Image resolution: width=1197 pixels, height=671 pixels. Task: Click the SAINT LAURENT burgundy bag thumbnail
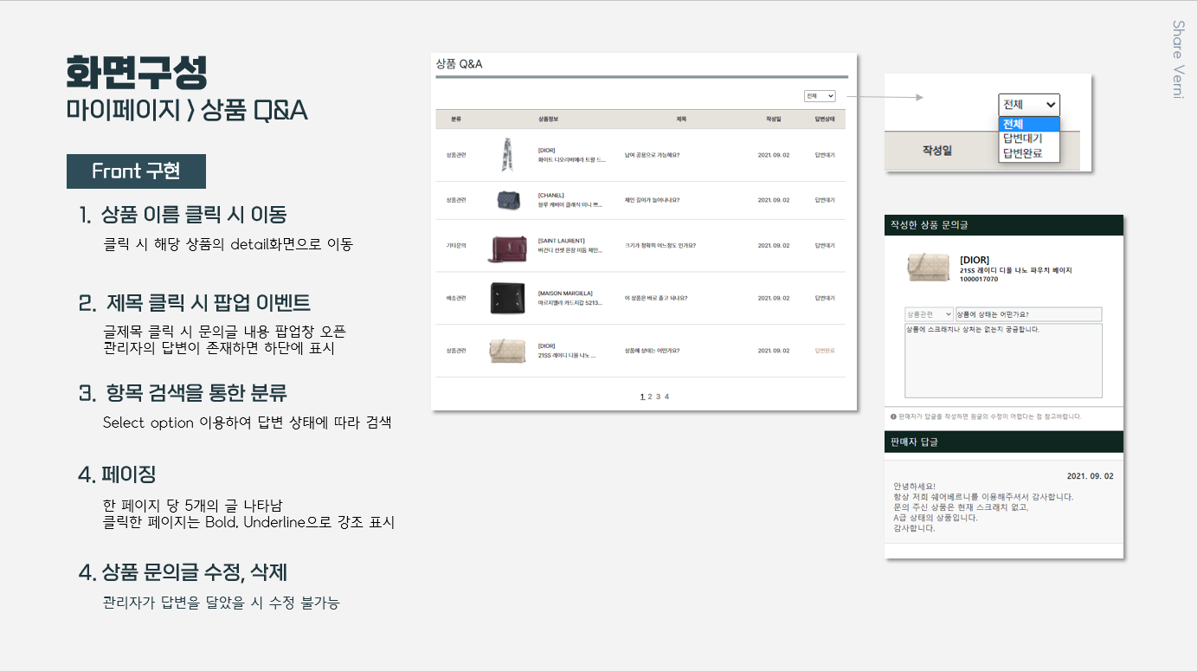pyautogui.click(x=507, y=248)
